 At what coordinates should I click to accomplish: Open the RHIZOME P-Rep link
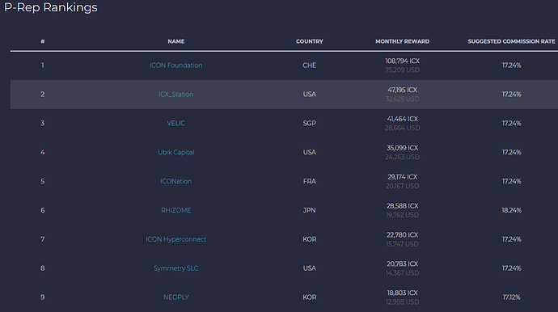tap(175, 210)
